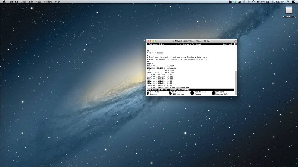Click the 'Modified' status text
The image size is (298, 167).
[227, 44]
